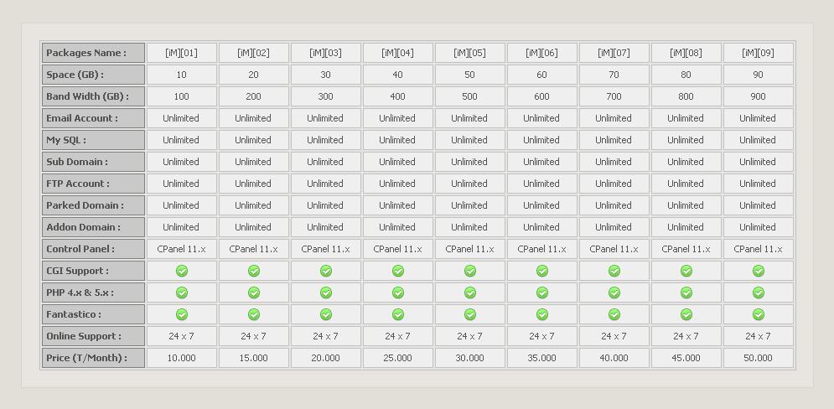
Task: Click CPanel 11.x under package [iM][05]
Action: click(x=470, y=249)
